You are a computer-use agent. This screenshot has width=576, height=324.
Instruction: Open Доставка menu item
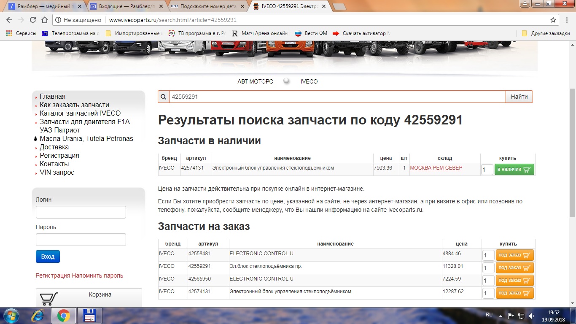[54, 147]
